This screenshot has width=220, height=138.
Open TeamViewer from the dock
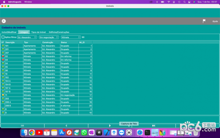[121, 132]
